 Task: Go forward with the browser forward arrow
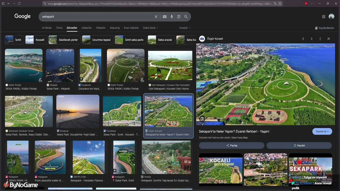14,3
